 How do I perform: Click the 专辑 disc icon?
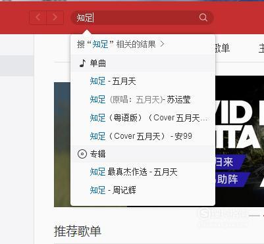pyautogui.click(x=82, y=154)
